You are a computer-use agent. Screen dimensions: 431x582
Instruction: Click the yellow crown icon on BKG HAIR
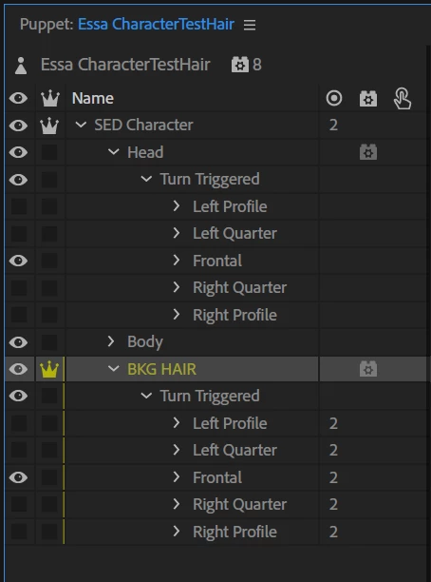pyautogui.click(x=49, y=369)
